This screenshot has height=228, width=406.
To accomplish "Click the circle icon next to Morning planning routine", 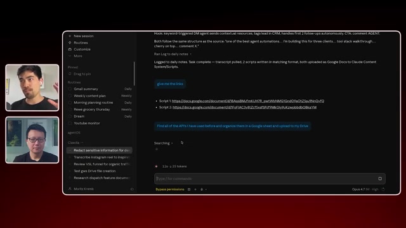I will click(x=70, y=103).
